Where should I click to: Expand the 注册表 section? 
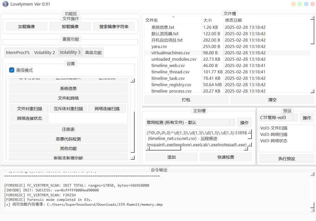click(68, 129)
